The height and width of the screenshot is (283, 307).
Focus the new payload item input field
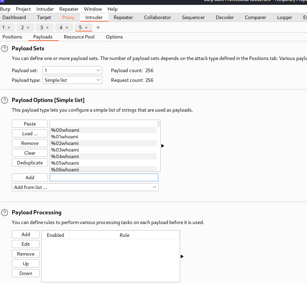[x=104, y=178]
